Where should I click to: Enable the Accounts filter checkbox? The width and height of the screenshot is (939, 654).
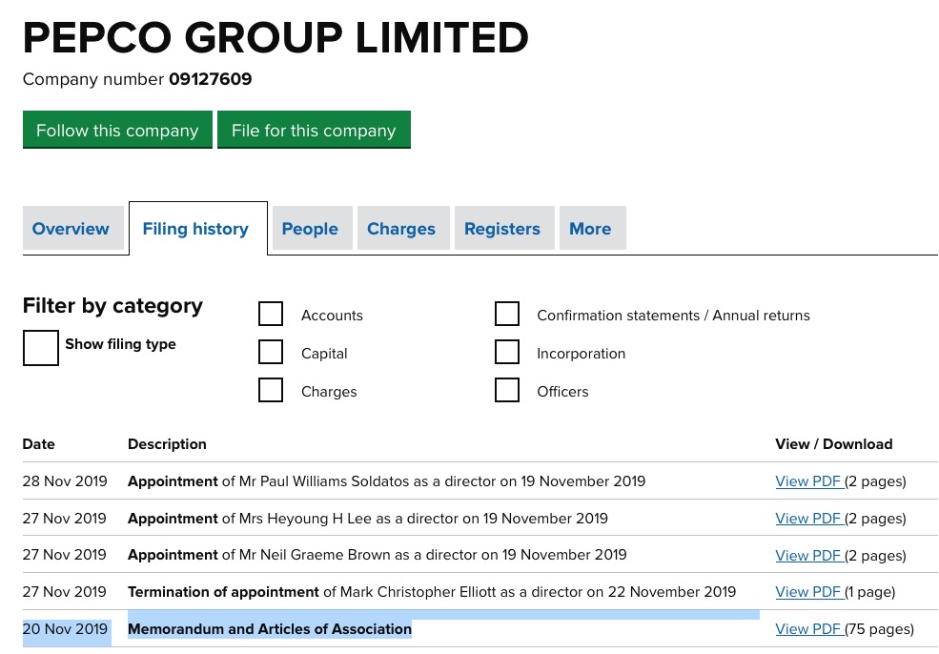271,314
